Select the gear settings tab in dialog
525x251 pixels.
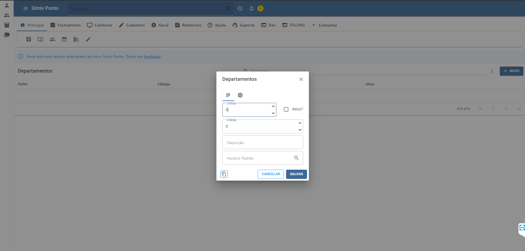click(x=240, y=95)
